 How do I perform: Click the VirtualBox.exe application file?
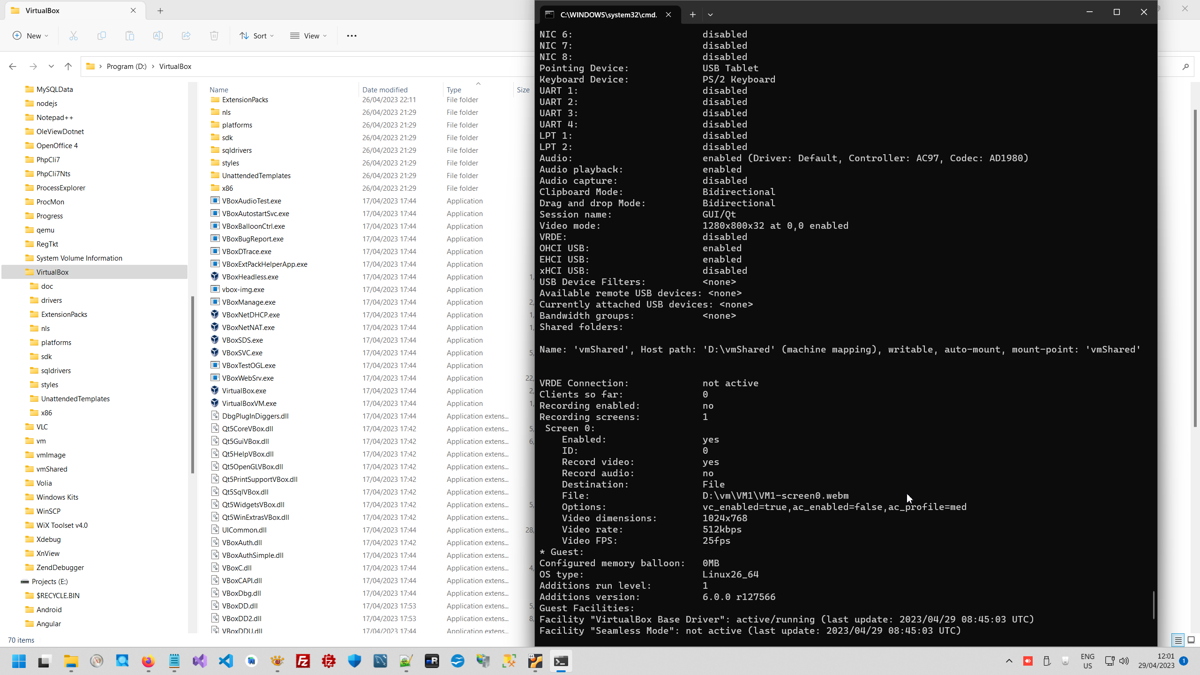click(244, 391)
